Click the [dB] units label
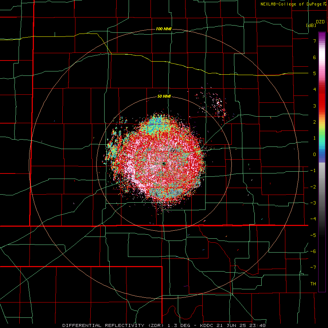328x328 pixels. pos(311,25)
